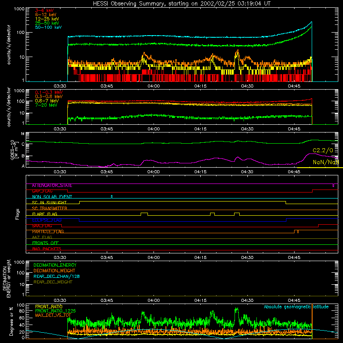343x343 pixels.
Task: Click the third FLARE_FLAG pulse near 04:27
Action: click(237, 214)
